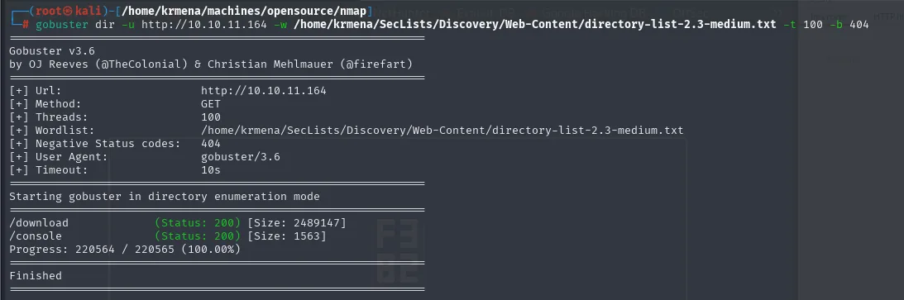Click the /console result path
The height and width of the screenshot is (300, 904).
click(36, 236)
